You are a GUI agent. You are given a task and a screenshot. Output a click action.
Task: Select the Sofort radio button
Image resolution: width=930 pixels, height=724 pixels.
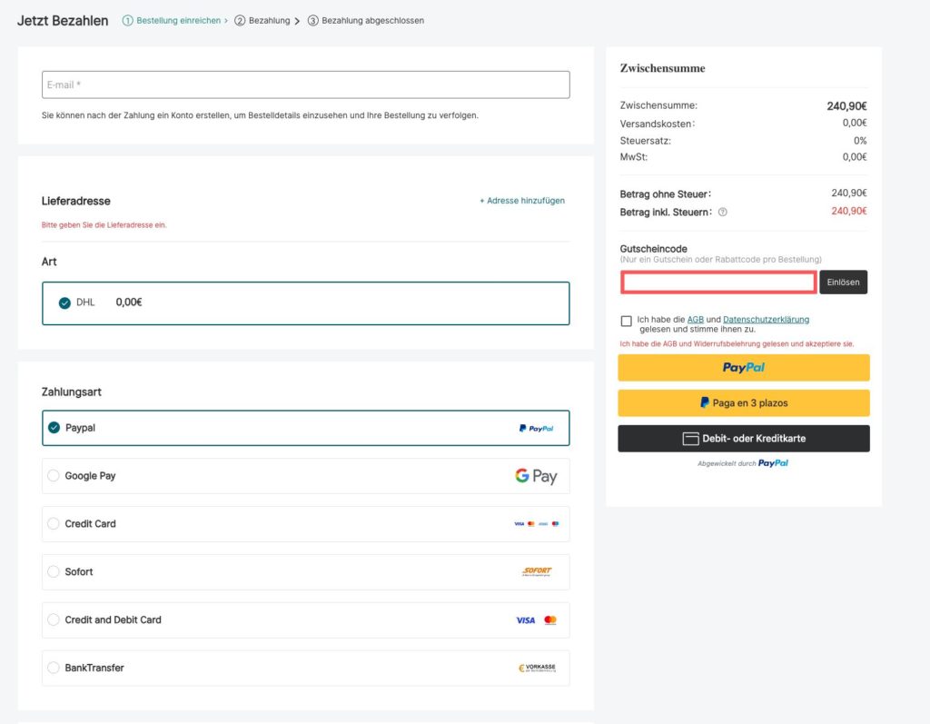(54, 571)
